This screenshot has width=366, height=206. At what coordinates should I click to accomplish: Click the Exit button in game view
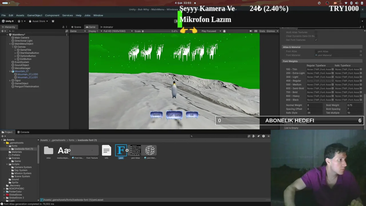(x=192, y=115)
